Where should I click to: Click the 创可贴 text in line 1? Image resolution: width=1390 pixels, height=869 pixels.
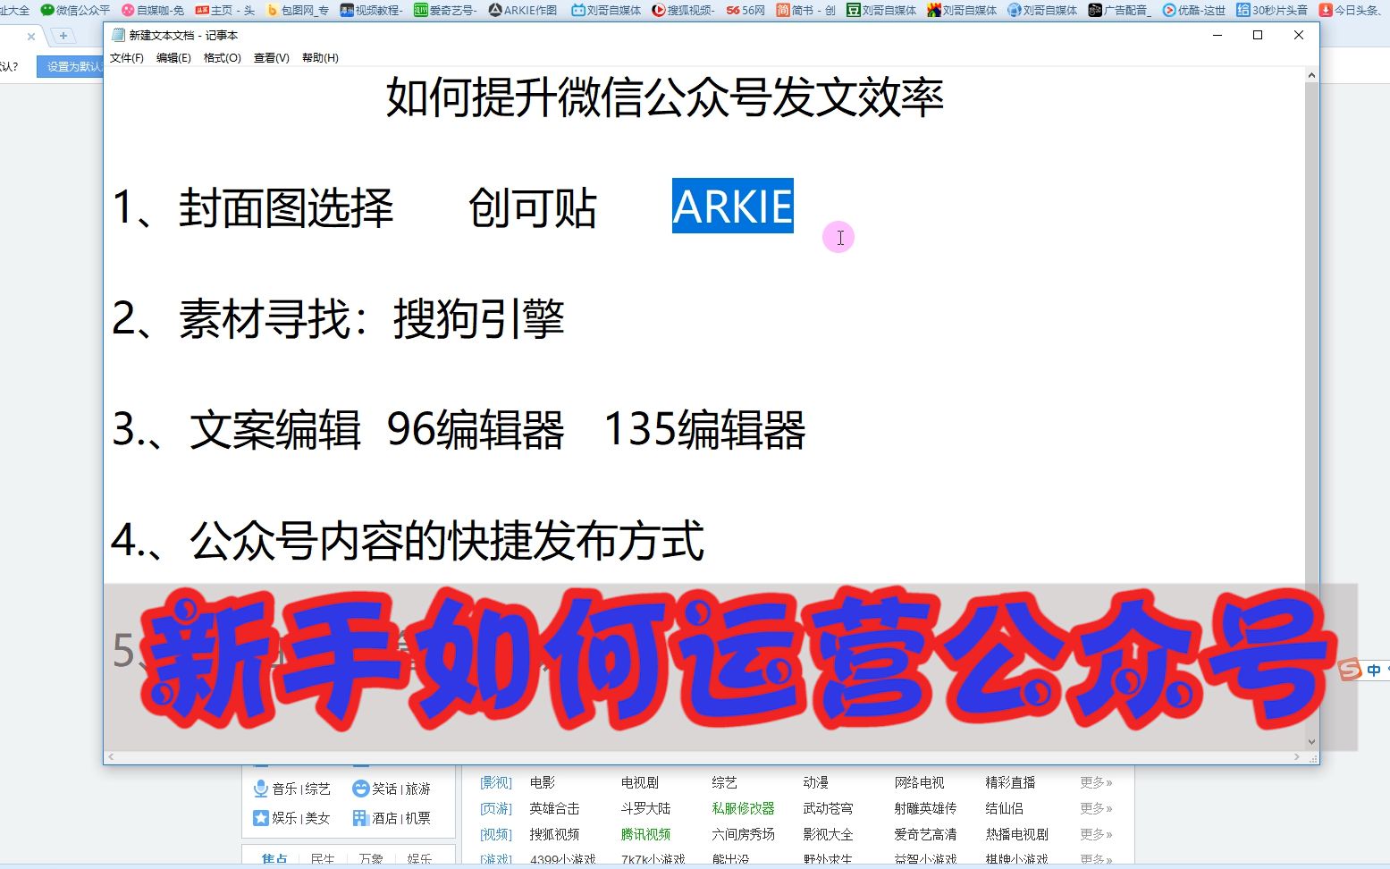(x=533, y=208)
